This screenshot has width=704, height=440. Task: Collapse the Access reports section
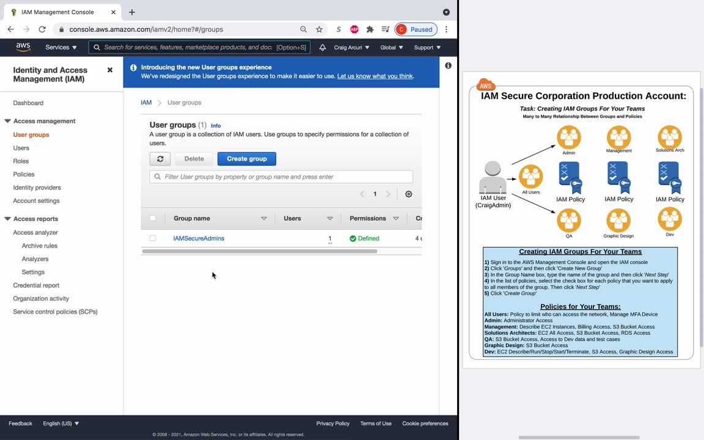tap(7, 219)
